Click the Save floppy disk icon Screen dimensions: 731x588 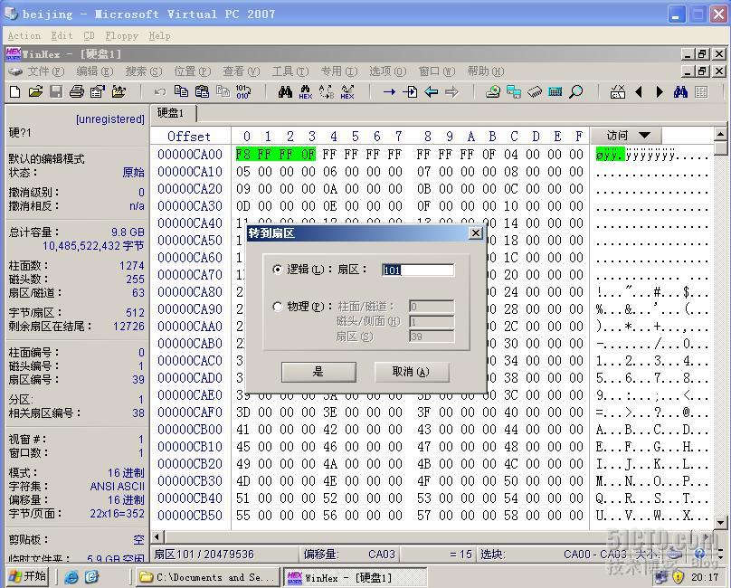[56, 92]
